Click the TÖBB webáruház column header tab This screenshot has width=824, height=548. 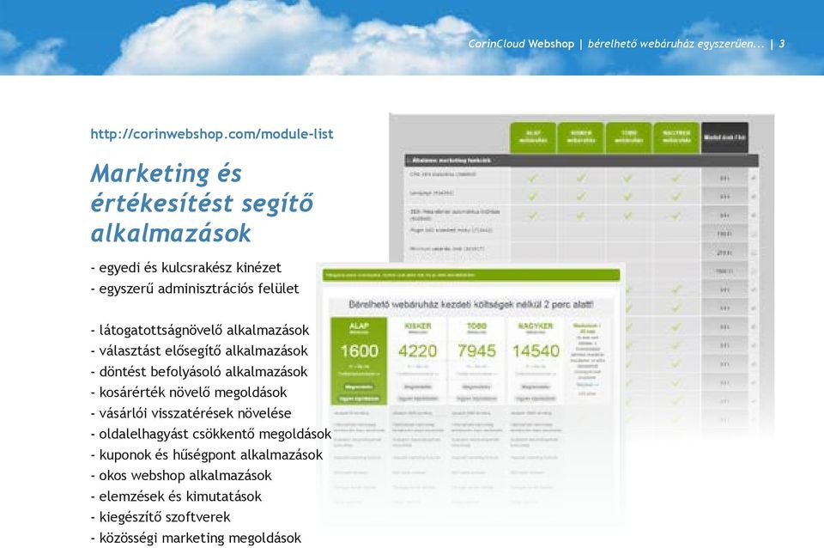click(x=628, y=137)
